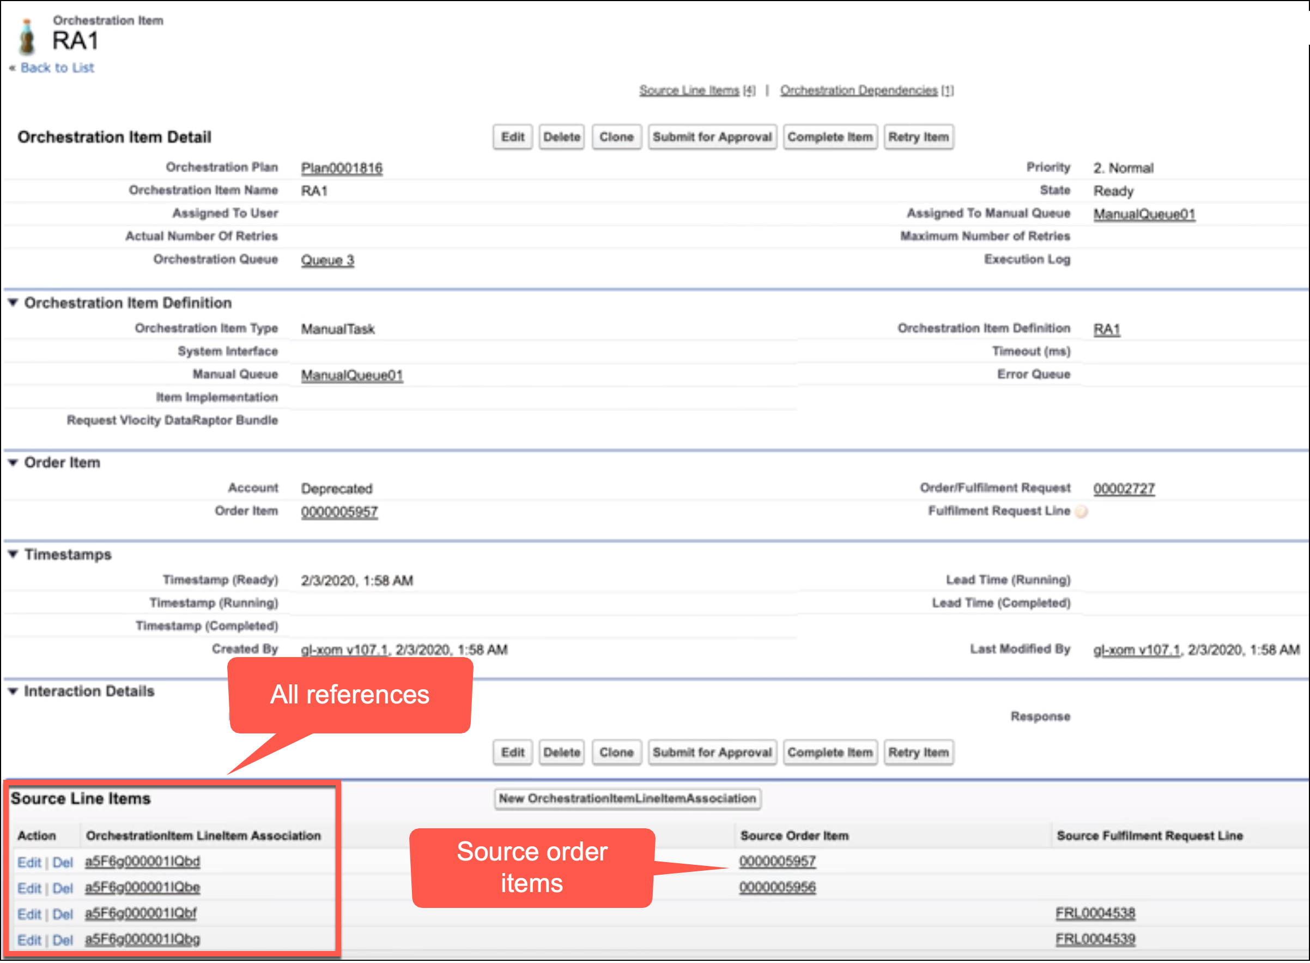Collapse the Interaction Details section
Viewport: 1310px width, 963px height.
[x=13, y=691]
